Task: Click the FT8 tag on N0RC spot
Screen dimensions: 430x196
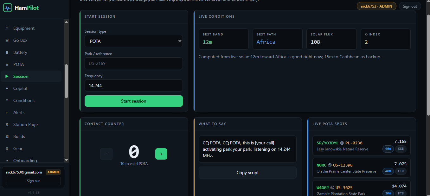Action: tap(401, 171)
